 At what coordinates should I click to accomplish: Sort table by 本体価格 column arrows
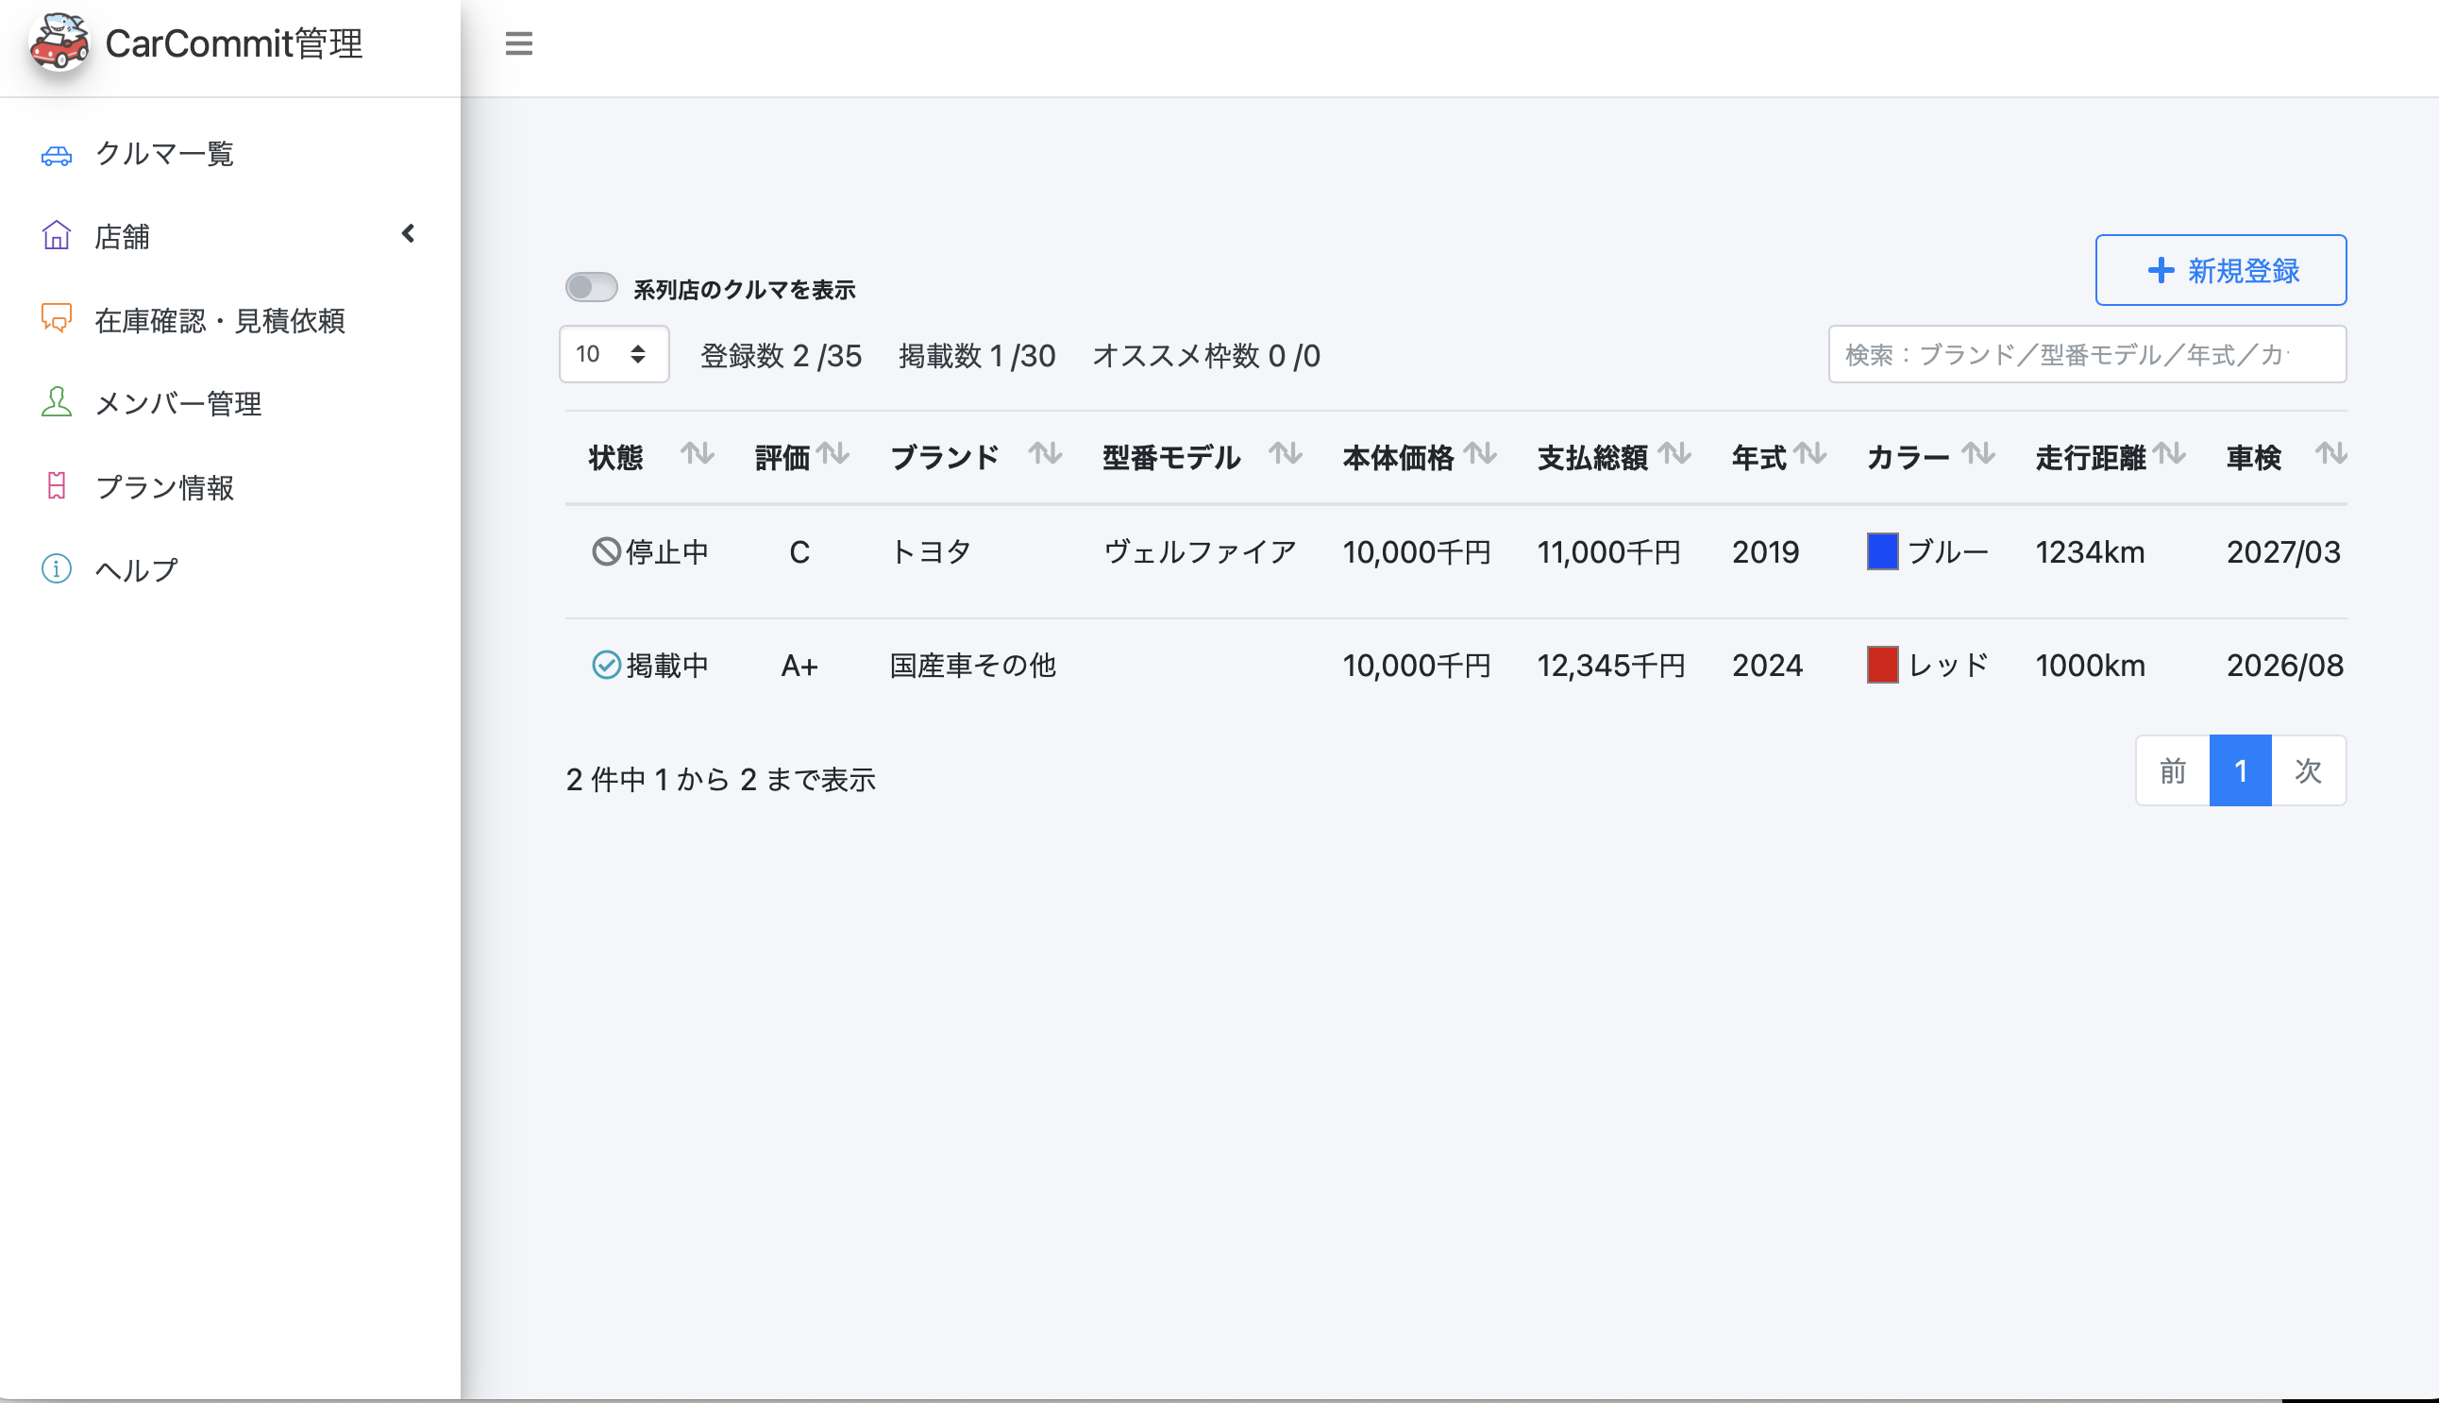tap(1481, 454)
